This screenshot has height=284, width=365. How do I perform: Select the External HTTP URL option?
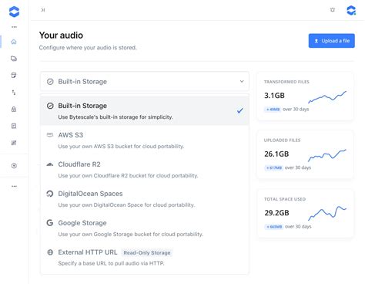145,258
